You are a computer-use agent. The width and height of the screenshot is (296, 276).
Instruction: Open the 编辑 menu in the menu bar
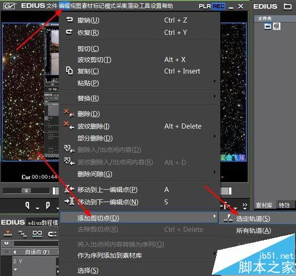pyautogui.click(x=64, y=6)
